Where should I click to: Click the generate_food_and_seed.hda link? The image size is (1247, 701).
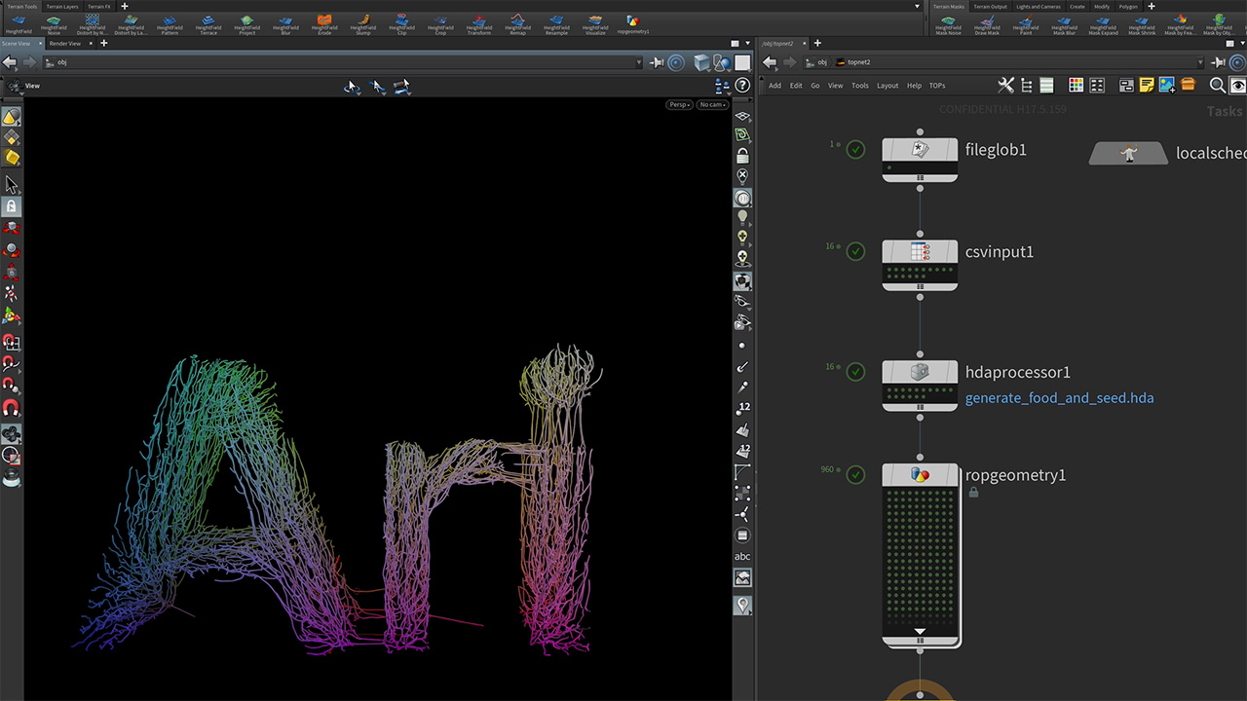point(1059,398)
